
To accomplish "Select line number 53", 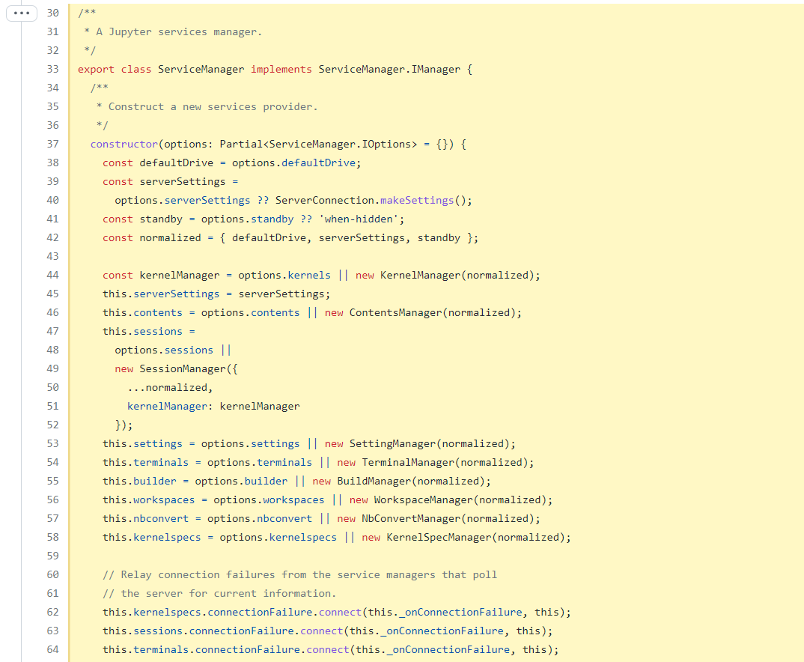I will [53, 443].
